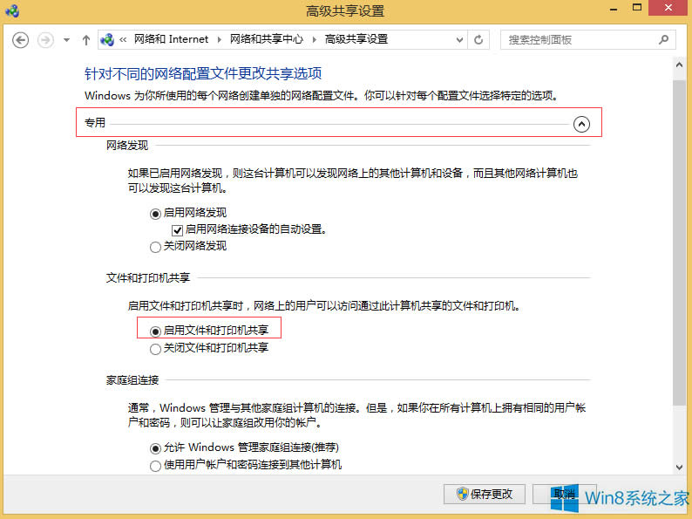Select the 高级共享设置 breadcrumb
The height and width of the screenshot is (519, 692).
(x=356, y=39)
